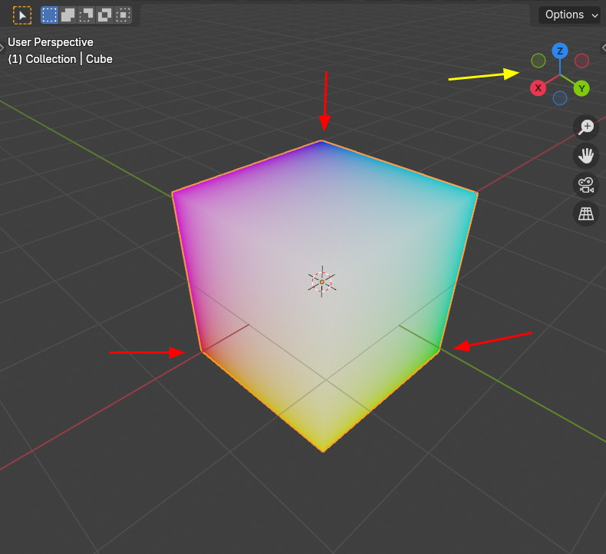Click the Z axis on navigation gizmo
Screen dimensions: 606x554
click(560, 51)
